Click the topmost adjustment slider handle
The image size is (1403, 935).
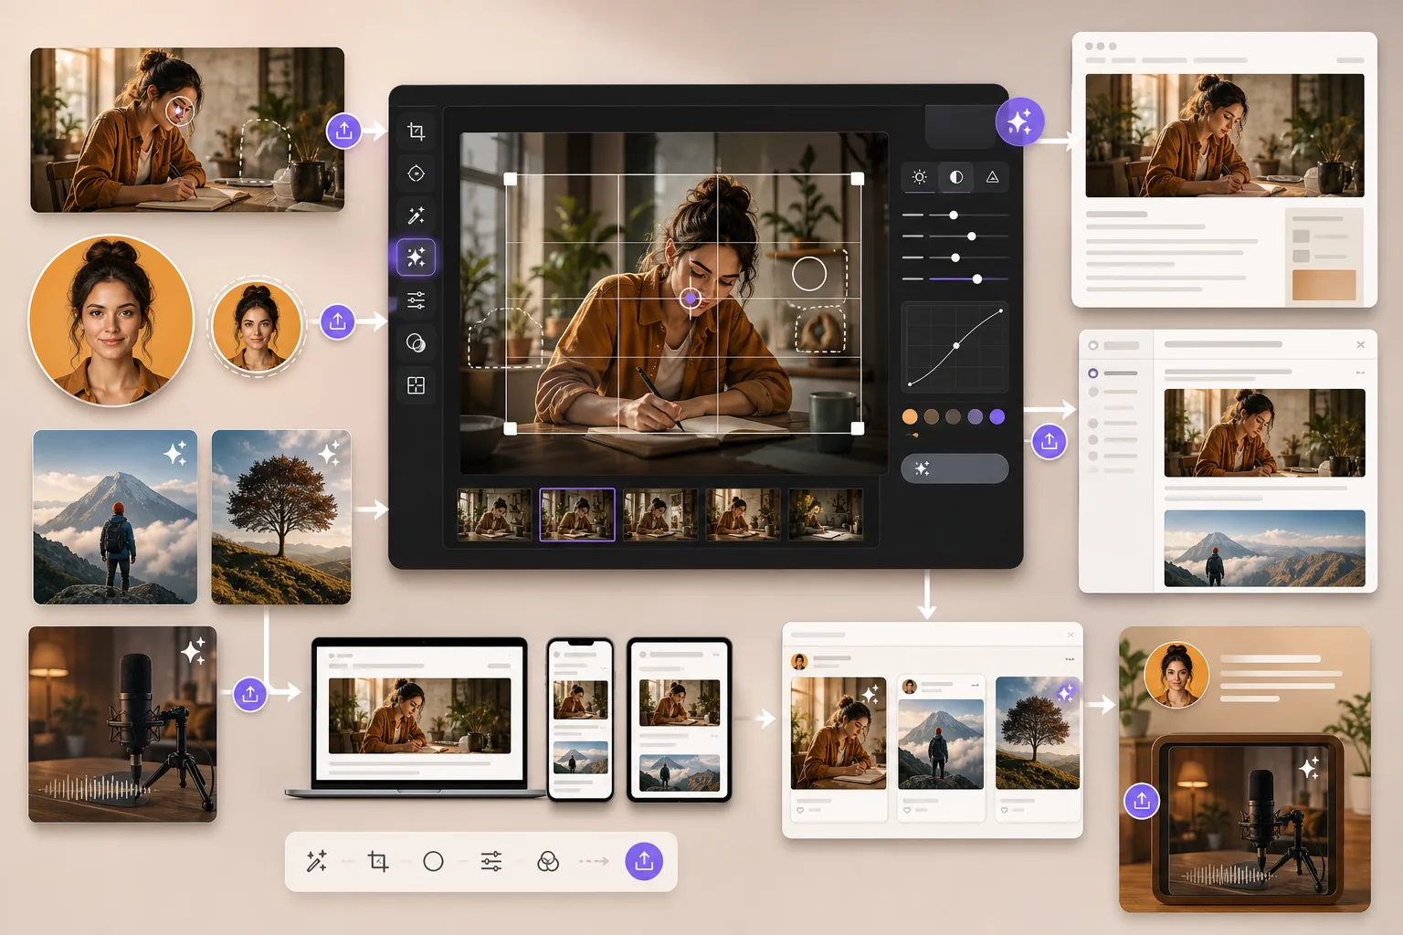coord(954,215)
